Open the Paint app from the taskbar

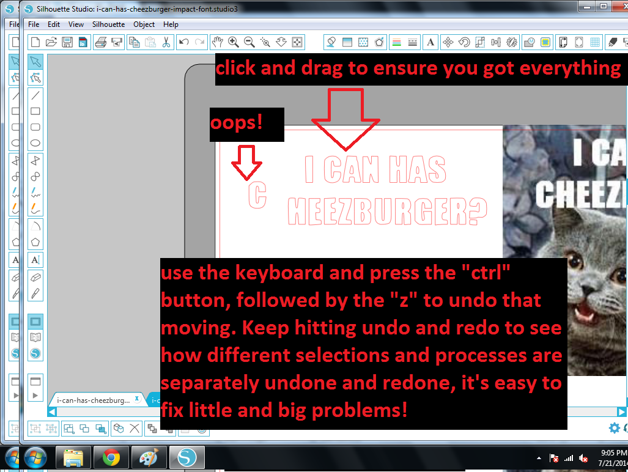tap(149, 457)
